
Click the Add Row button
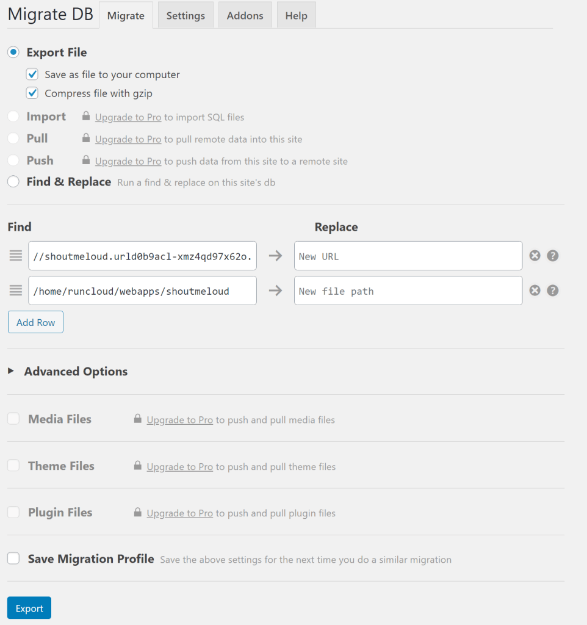pos(35,322)
